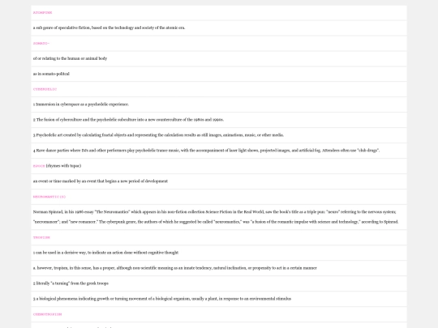Open the pink SOMATO- heading
Screen dimensions: 438x328
click(41, 43)
